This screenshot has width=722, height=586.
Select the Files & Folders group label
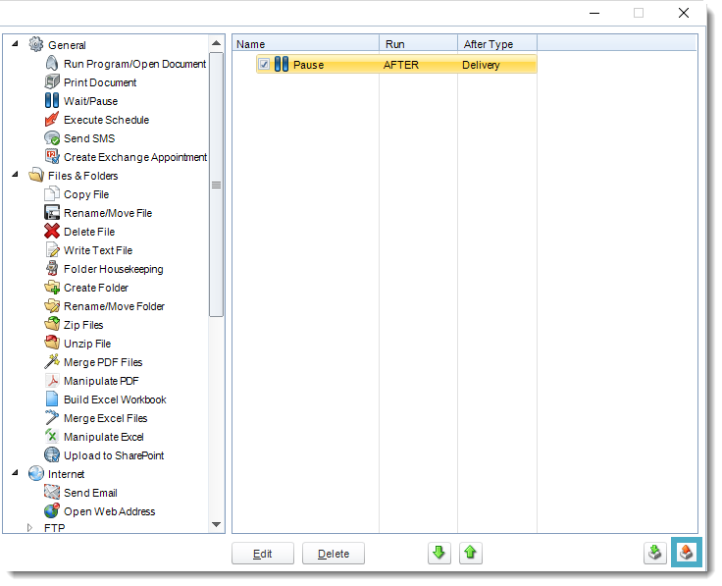click(82, 176)
